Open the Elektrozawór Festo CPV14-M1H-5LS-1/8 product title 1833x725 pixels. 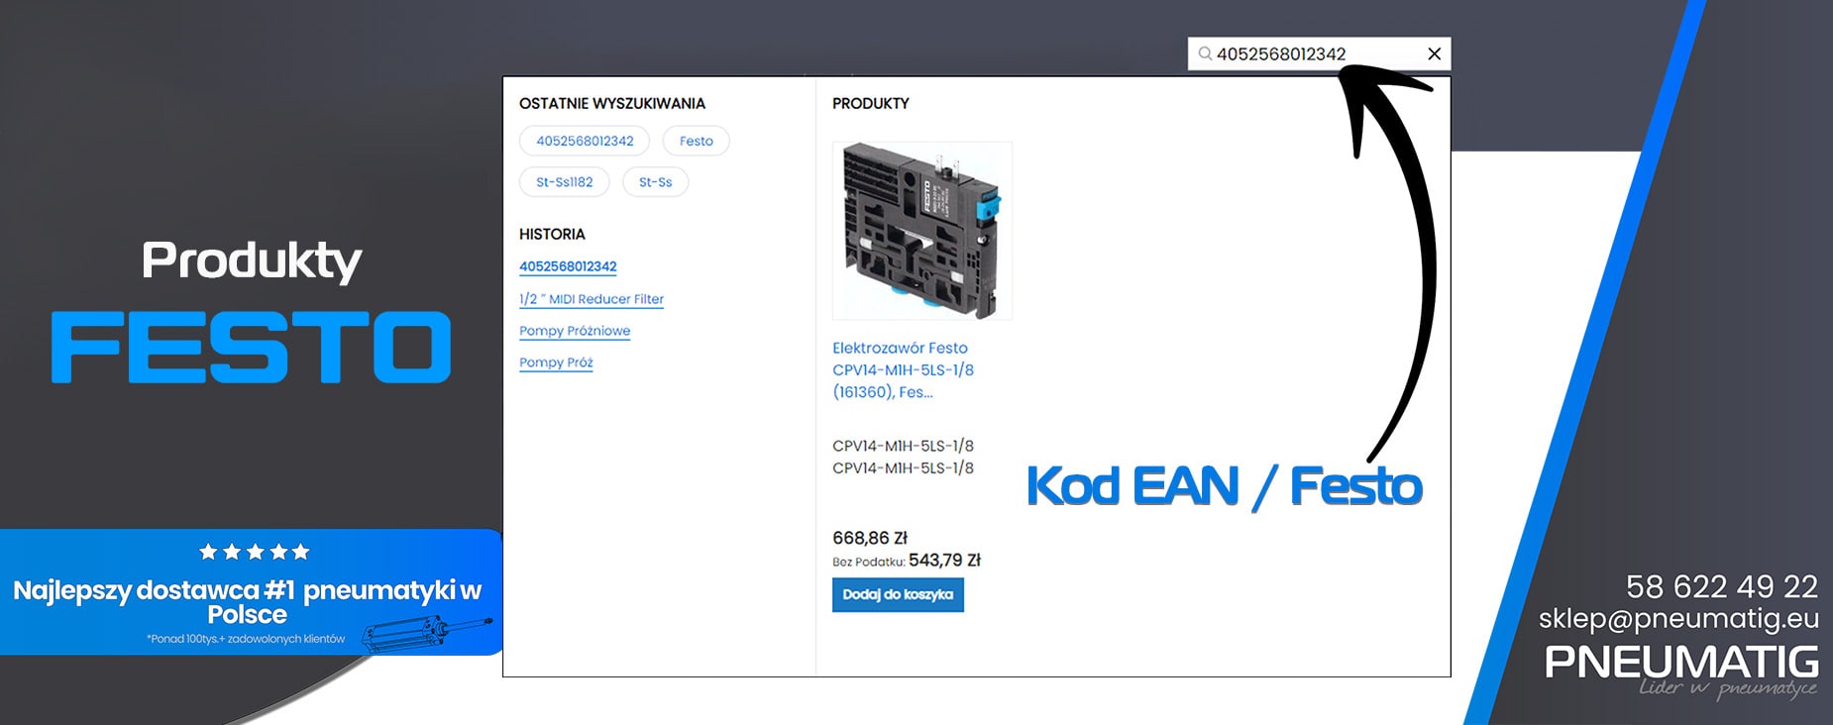click(902, 369)
